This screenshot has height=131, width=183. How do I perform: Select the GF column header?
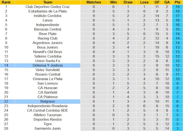pos(157,2)
